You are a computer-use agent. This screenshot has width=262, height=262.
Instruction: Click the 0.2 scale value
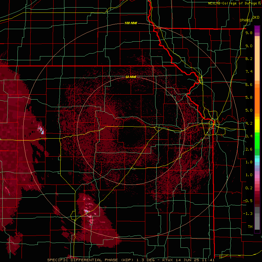(x=249, y=188)
